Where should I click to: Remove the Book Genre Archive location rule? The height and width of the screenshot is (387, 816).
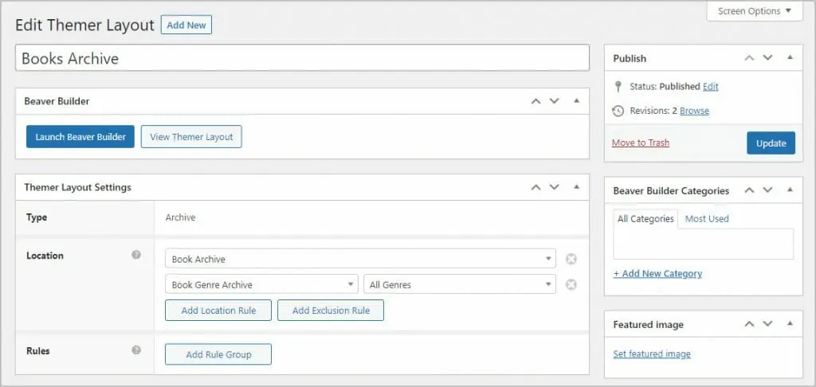[571, 284]
